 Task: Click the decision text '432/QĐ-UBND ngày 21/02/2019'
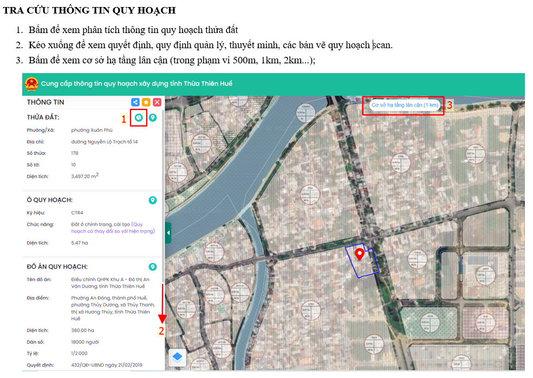107,365
